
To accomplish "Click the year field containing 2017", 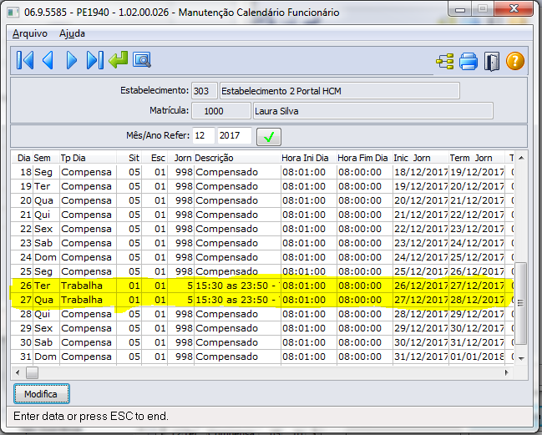I will 234,135.
